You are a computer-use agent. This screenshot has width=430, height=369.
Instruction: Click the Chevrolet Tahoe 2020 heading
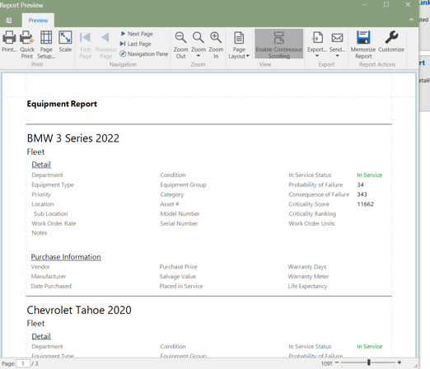(79, 310)
